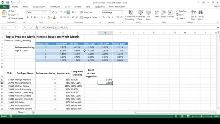Switch to the DEVELOPER tab
Image resolution: width=220 pixels, height=124 pixels.
(100, 7)
